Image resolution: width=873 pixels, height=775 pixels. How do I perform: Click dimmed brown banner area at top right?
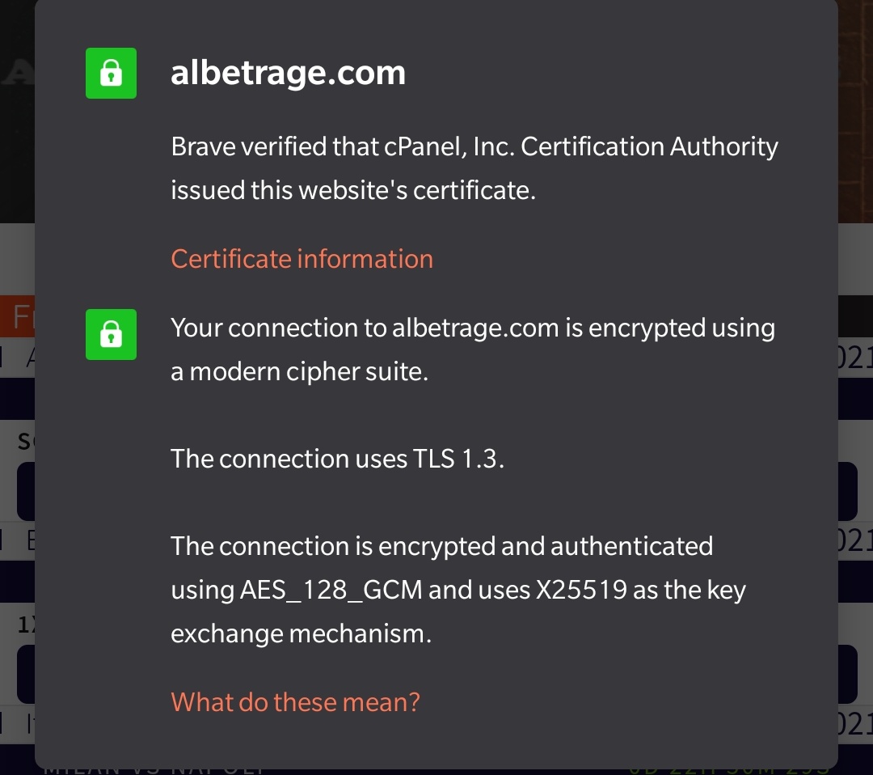point(855,112)
